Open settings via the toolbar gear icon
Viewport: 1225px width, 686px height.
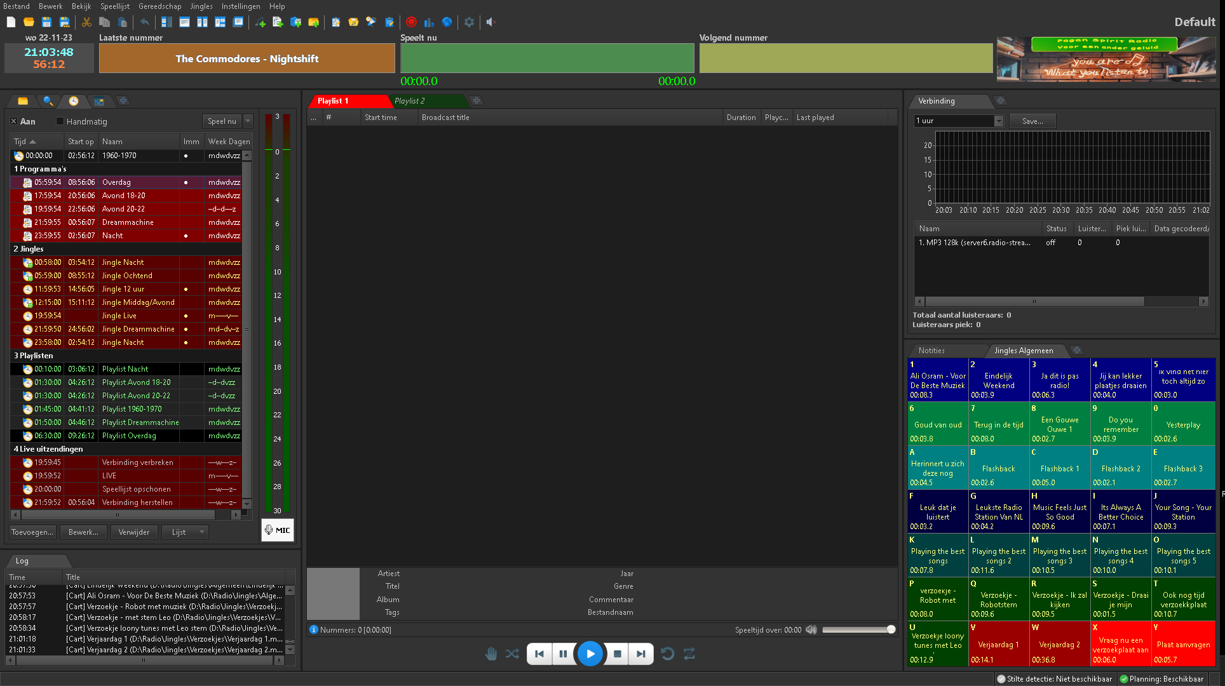coord(469,22)
